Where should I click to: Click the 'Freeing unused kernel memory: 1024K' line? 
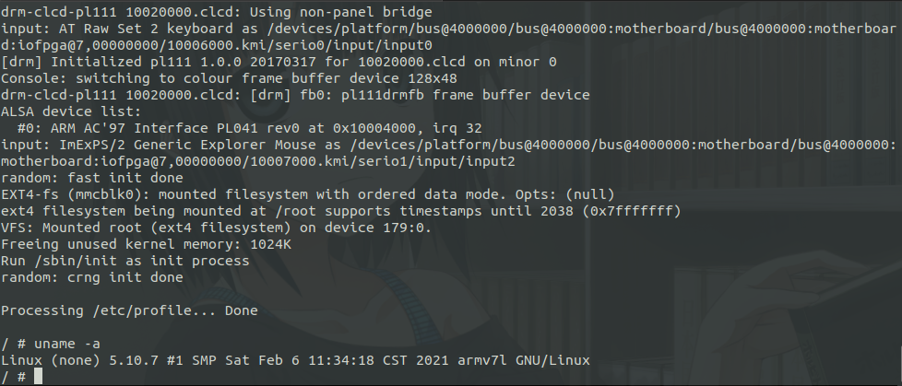click(146, 244)
